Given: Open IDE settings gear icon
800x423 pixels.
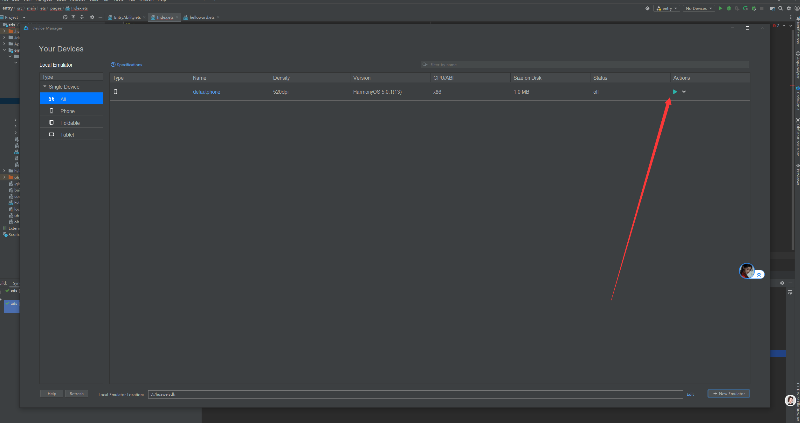Looking at the screenshot, I should [x=789, y=8].
